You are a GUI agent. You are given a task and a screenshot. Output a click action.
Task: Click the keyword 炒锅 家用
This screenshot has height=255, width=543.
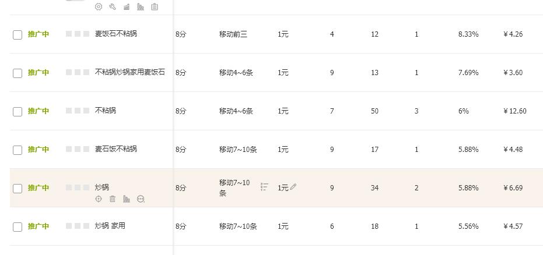tap(110, 226)
